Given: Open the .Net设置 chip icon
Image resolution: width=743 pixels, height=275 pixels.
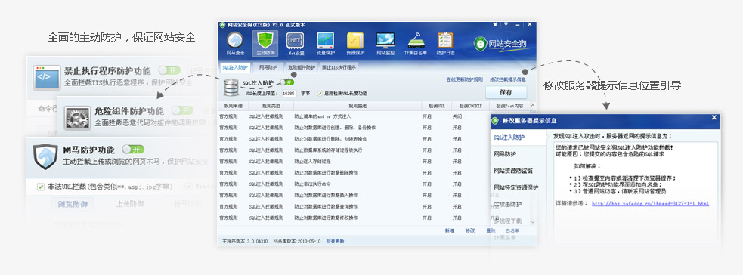Looking at the screenshot, I should [x=296, y=40].
